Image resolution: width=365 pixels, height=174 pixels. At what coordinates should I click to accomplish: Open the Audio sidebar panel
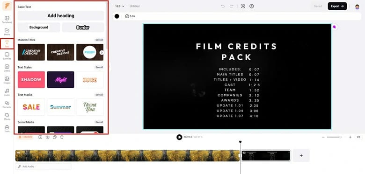[x=7, y=92]
